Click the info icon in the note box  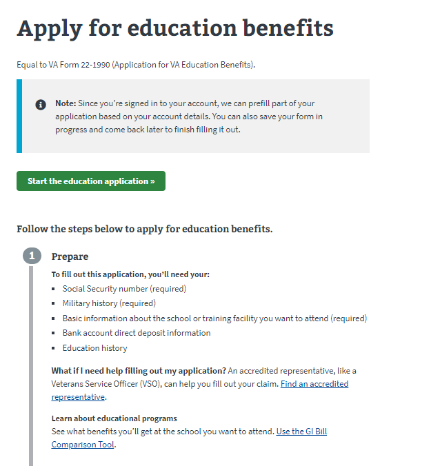point(41,105)
